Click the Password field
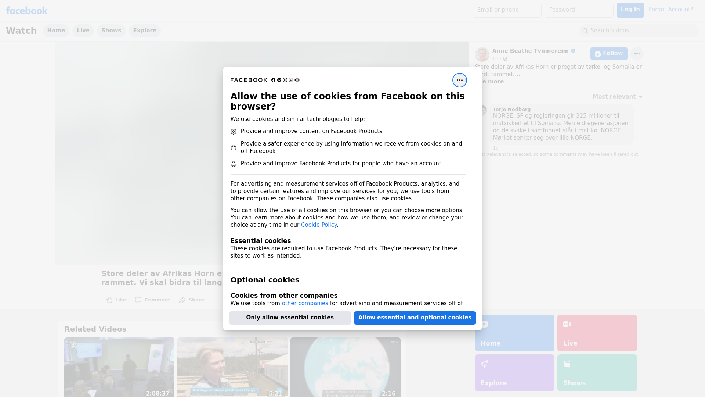The width and height of the screenshot is (705, 397). [x=579, y=10]
